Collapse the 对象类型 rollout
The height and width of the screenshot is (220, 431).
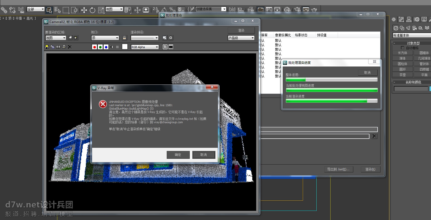click(412, 43)
